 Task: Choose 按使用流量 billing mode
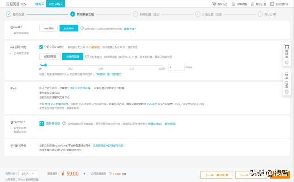pos(73,56)
